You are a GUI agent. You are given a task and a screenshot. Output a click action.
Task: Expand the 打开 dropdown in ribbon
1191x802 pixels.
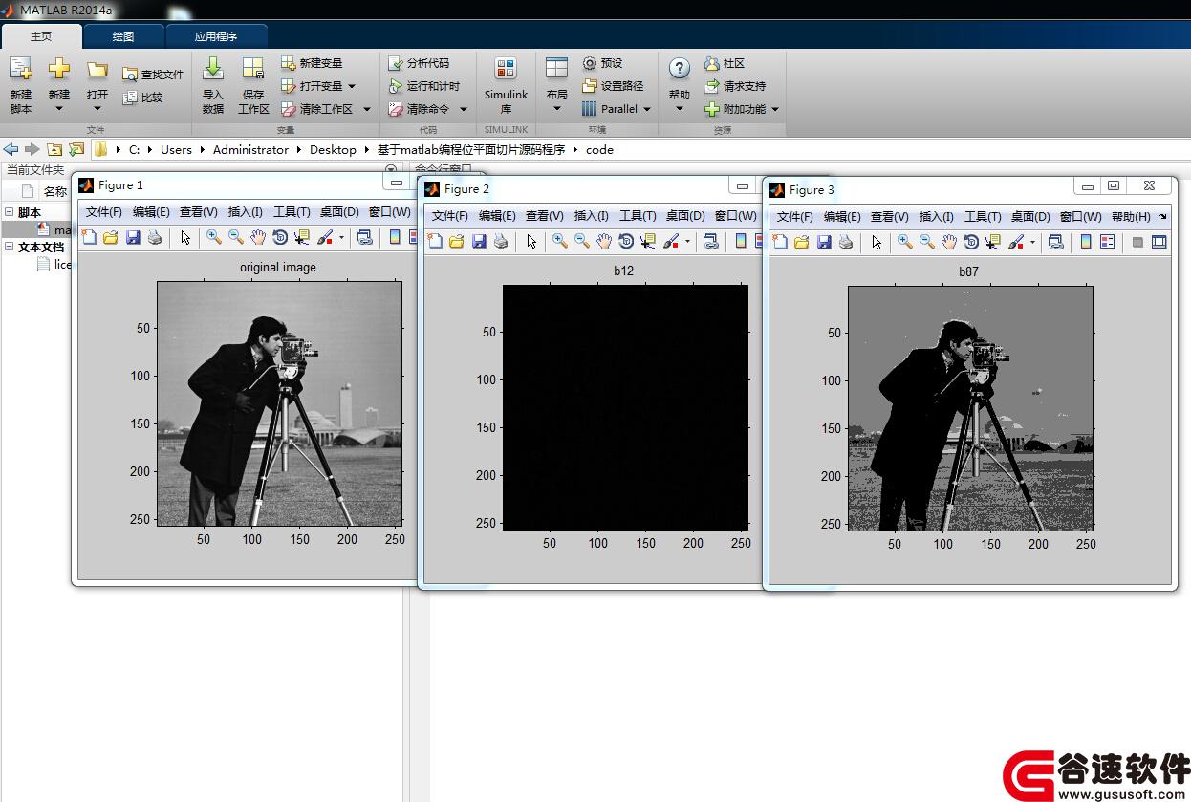97,108
